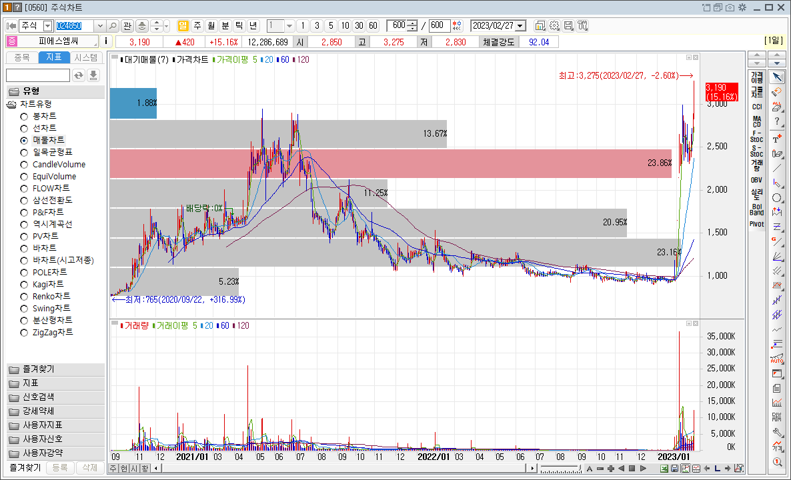This screenshot has height=480, width=791.
Task: Click the wrench settings icon in right toolbar
Action: (777, 432)
